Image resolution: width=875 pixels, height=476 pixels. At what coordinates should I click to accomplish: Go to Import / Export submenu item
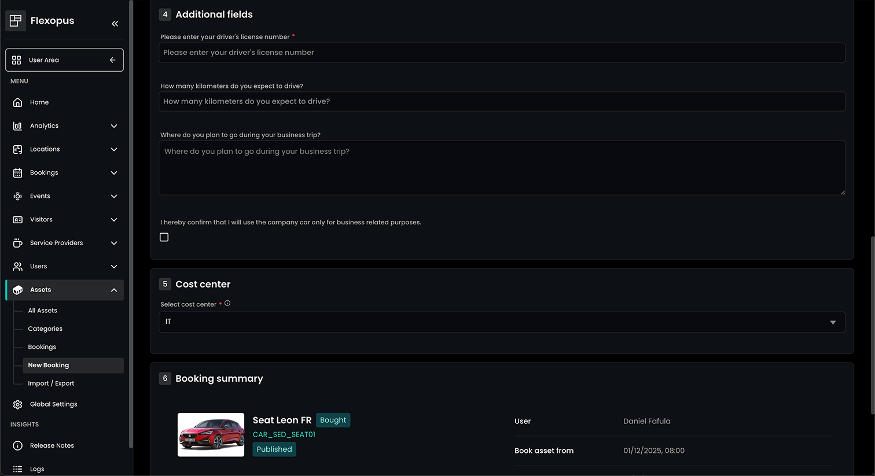pos(51,383)
